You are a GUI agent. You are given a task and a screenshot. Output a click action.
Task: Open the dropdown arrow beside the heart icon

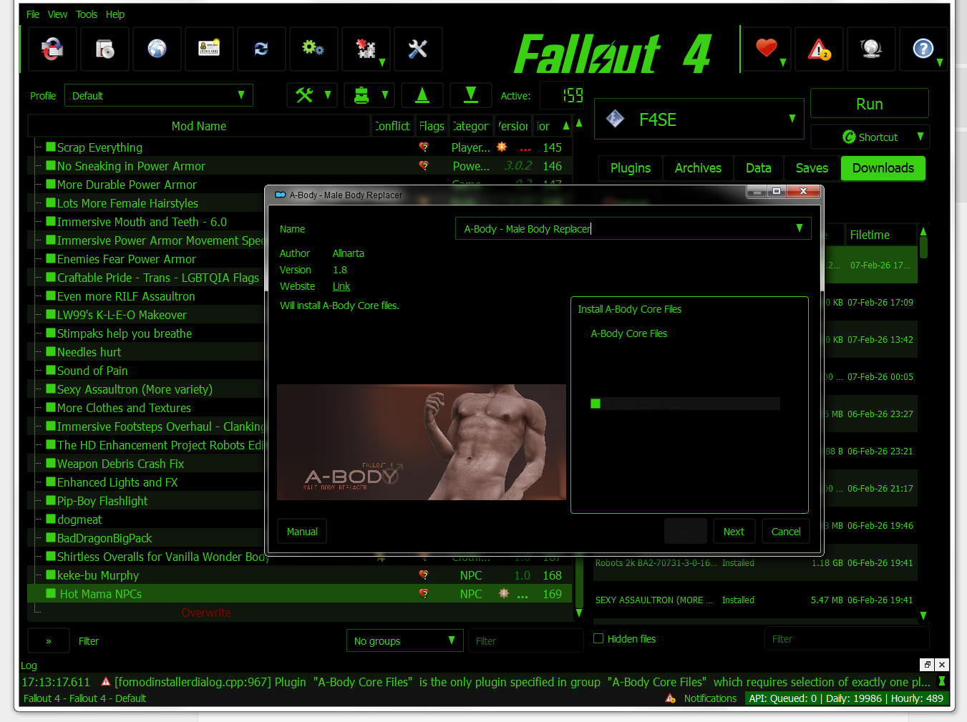click(784, 62)
